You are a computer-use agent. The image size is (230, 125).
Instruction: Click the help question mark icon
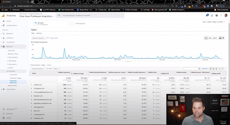(x=216, y=15)
